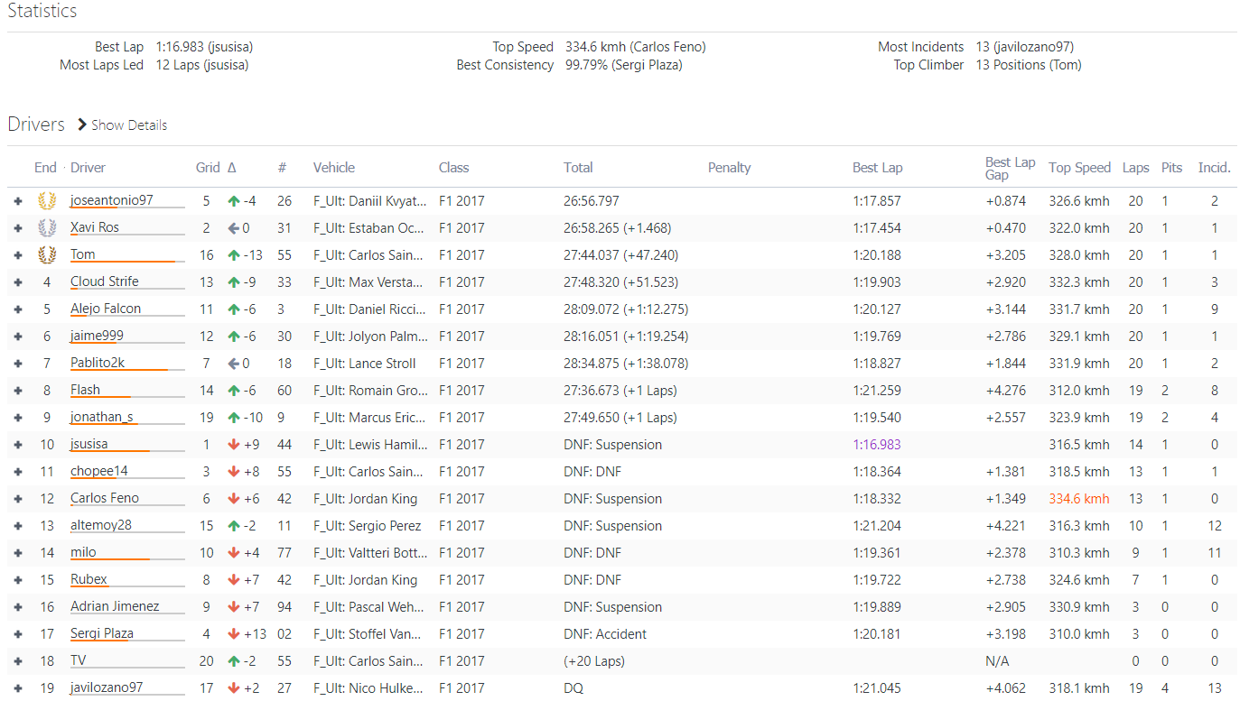Expand Flash row plus icon
Viewport: 1240px width, 701px height.
(x=17, y=391)
